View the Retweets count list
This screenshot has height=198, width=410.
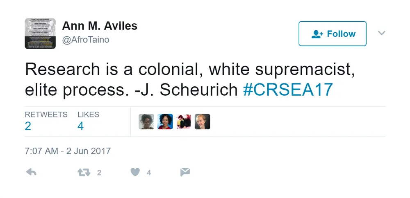click(x=46, y=122)
